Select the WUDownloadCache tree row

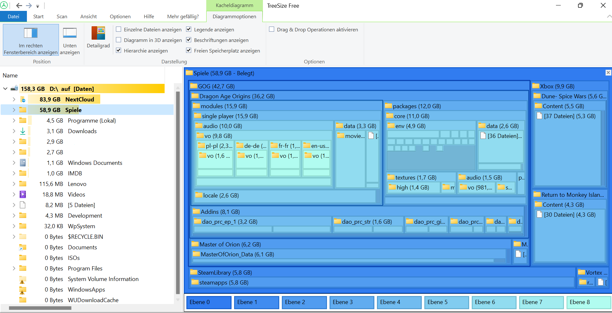point(87,300)
